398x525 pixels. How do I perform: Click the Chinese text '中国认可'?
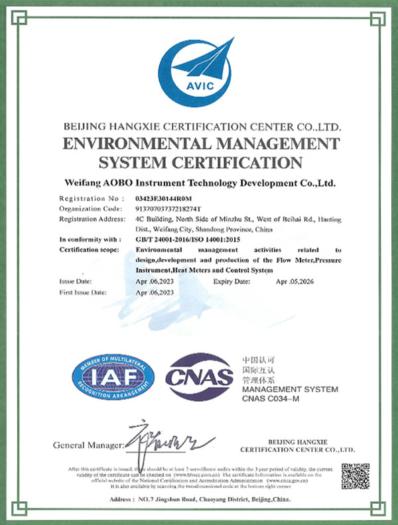coord(258,360)
